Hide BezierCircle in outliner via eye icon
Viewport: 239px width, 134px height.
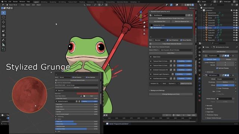234,13
